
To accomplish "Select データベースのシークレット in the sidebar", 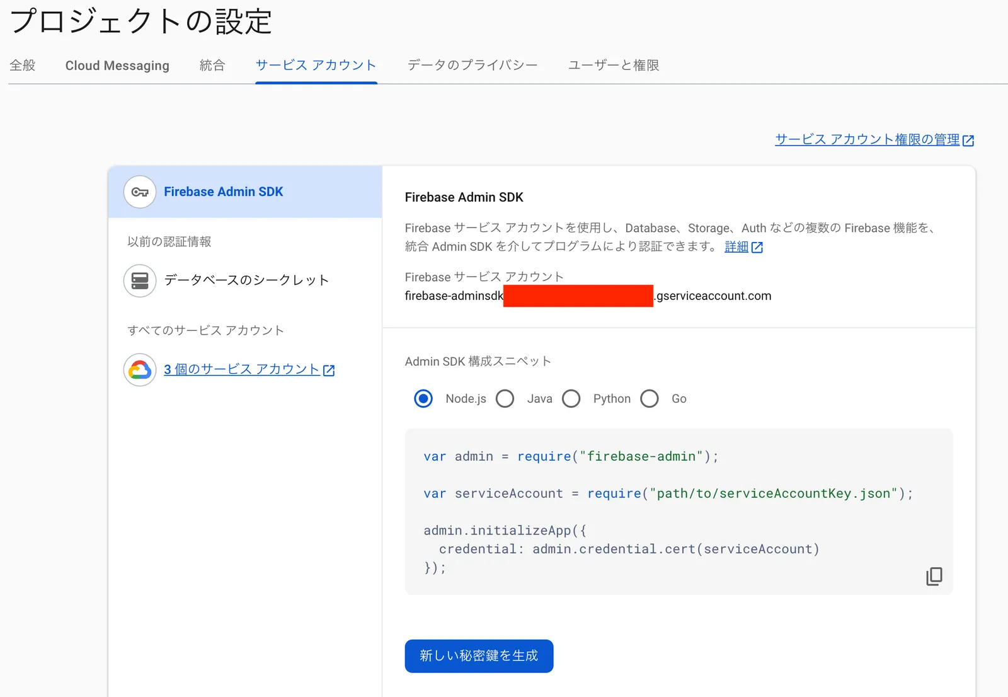I will 245,280.
